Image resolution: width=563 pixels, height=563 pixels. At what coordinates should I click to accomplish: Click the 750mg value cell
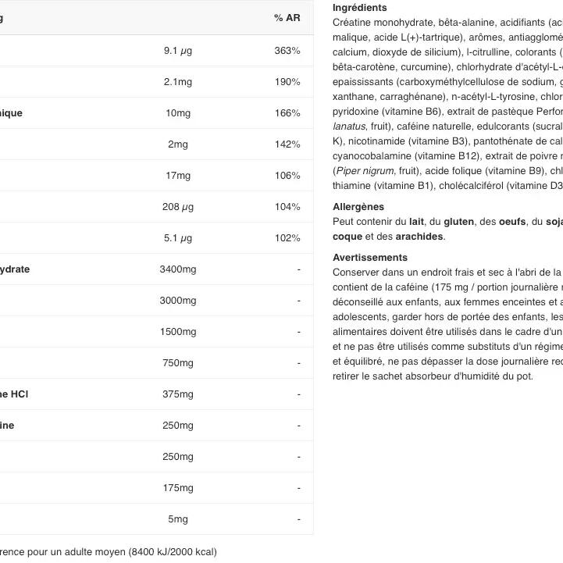(178, 363)
